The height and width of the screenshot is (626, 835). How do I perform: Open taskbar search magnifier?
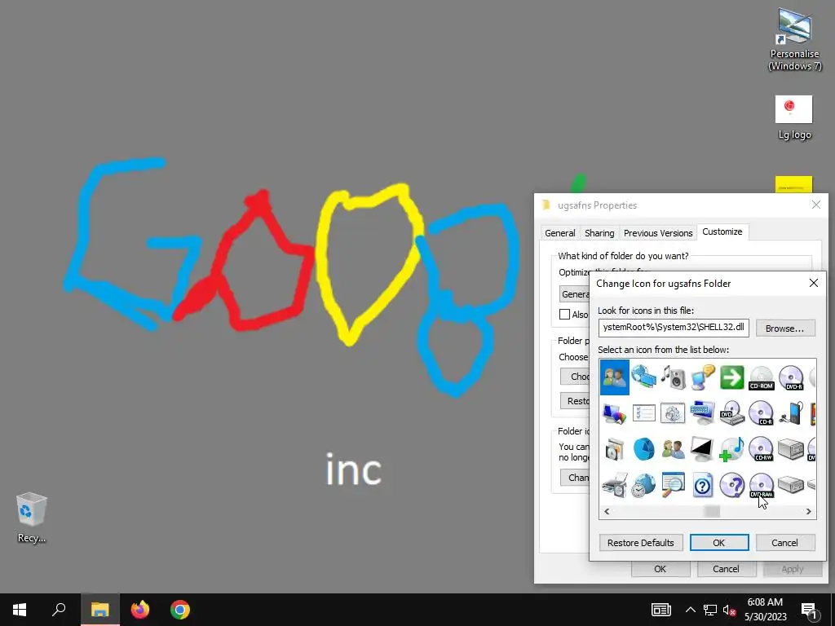[x=59, y=610]
